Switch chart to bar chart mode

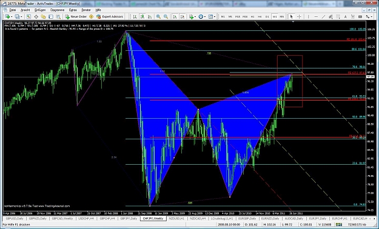tap(135, 17)
